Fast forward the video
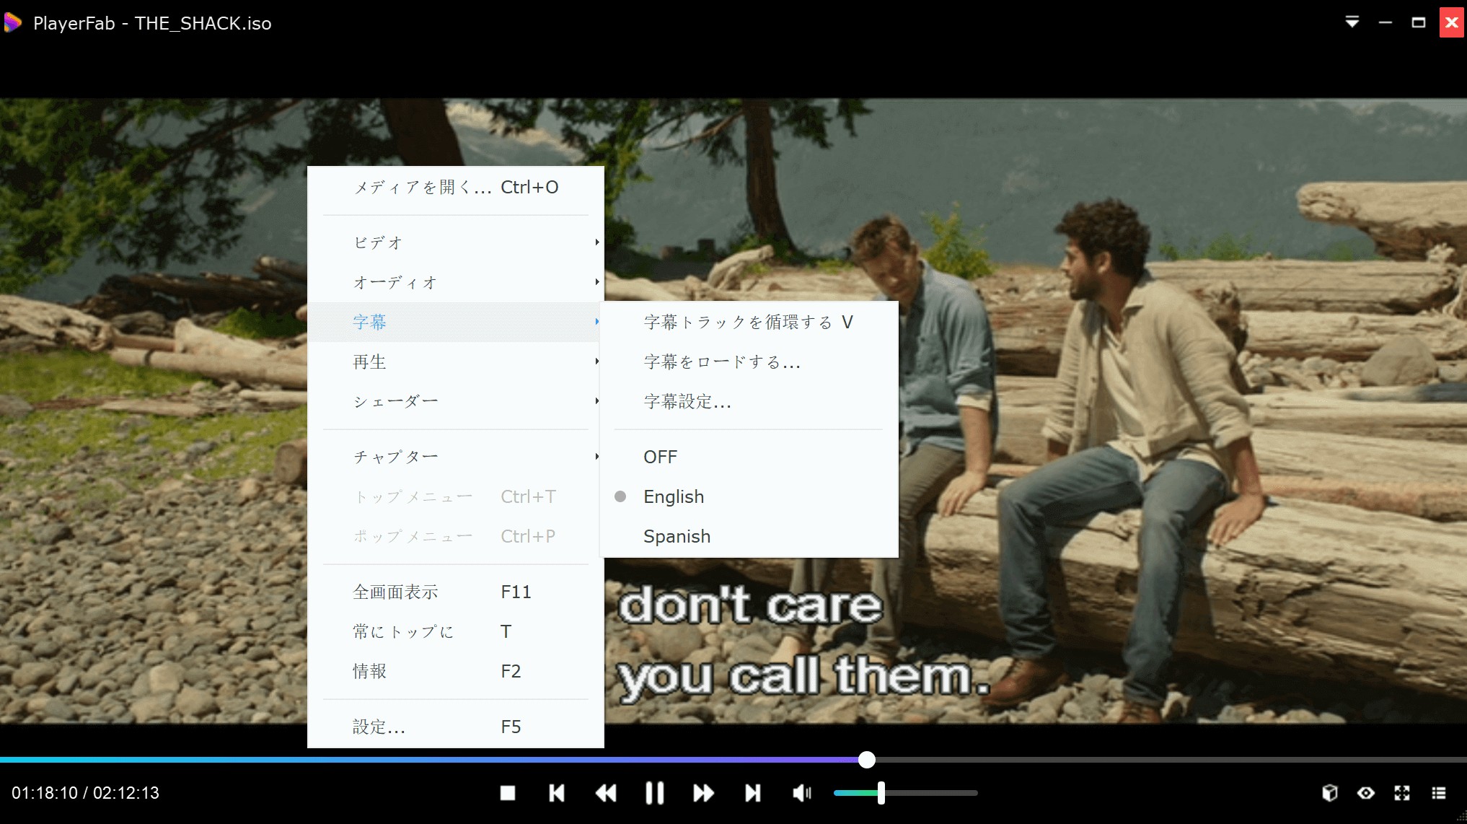The height and width of the screenshot is (824, 1467). point(703,793)
